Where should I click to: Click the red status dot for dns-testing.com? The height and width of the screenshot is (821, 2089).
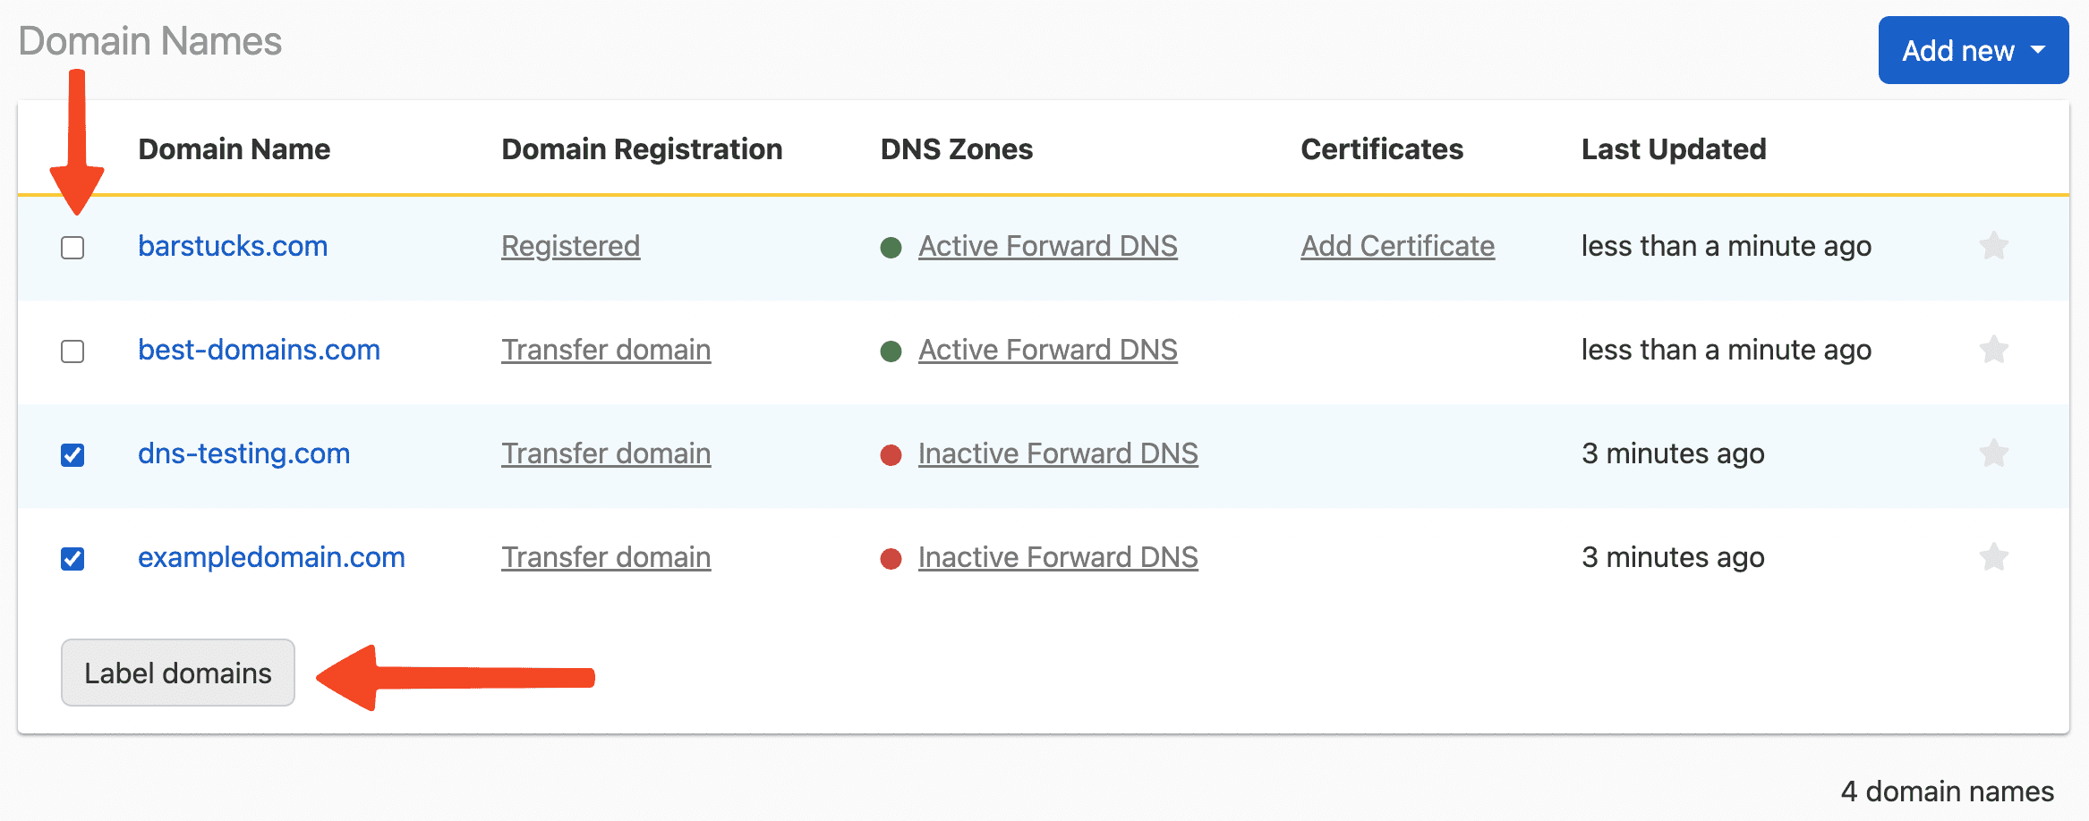[x=891, y=455]
